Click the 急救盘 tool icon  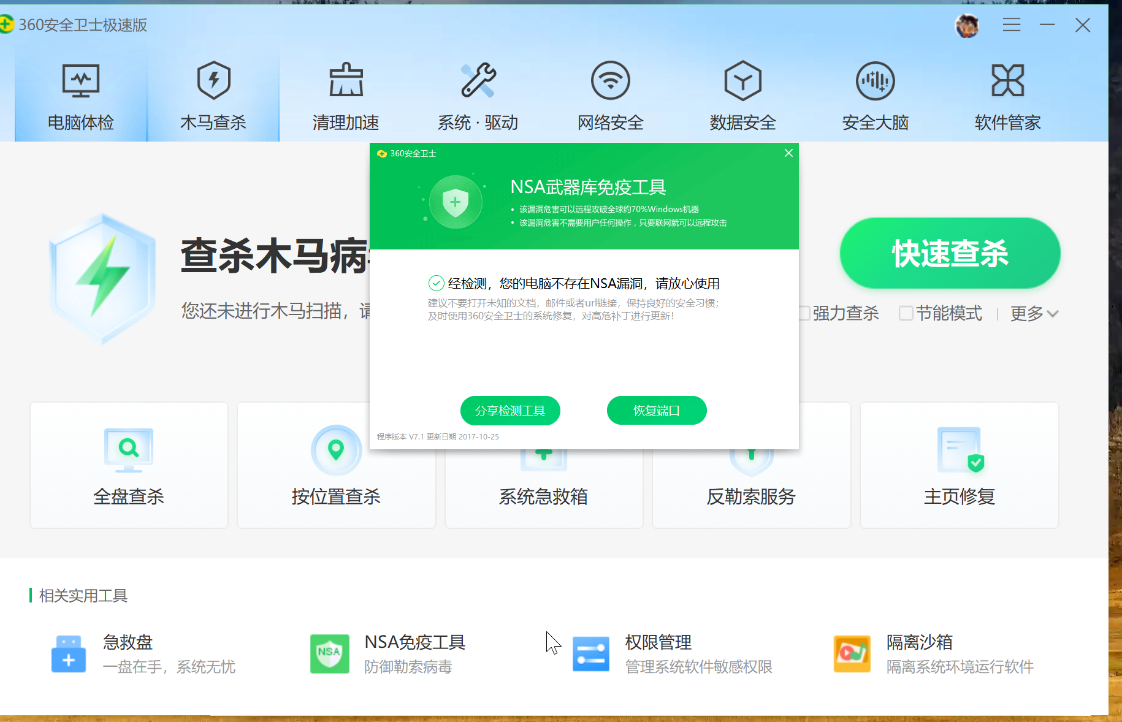pyautogui.click(x=69, y=654)
